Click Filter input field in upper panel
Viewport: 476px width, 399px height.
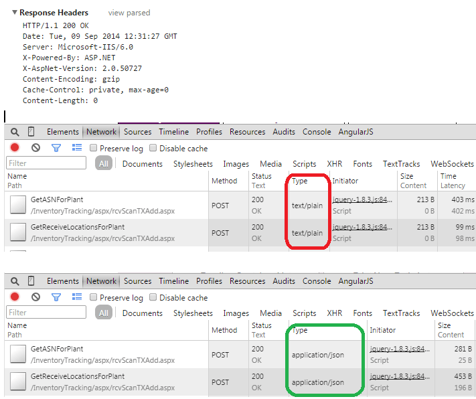46,163
